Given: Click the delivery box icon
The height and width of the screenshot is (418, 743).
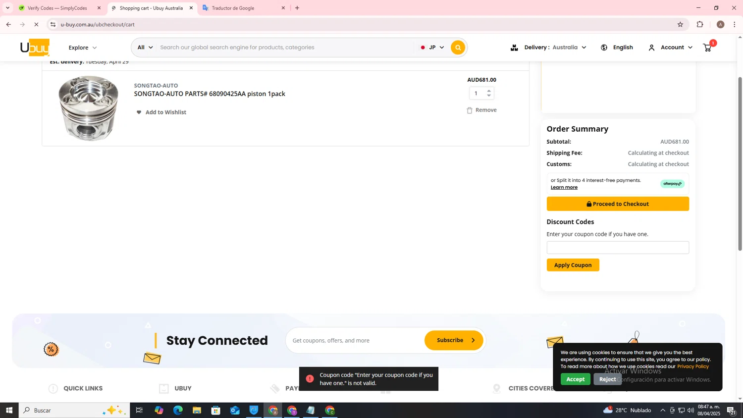Looking at the screenshot, I should pos(514,48).
